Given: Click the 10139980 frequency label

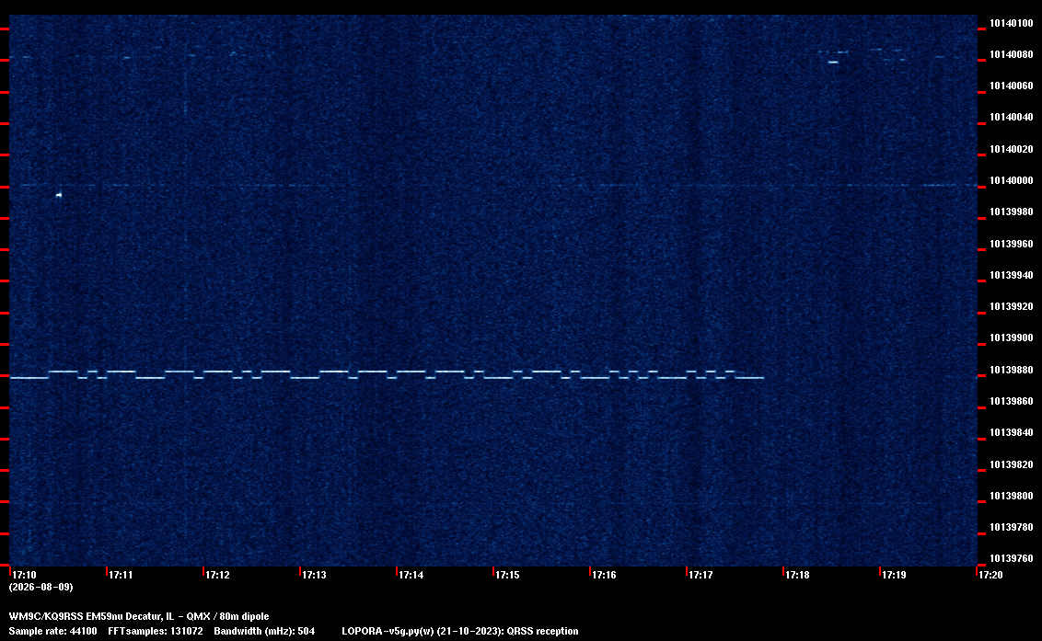Looking at the screenshot, I should click(1011, 212).
